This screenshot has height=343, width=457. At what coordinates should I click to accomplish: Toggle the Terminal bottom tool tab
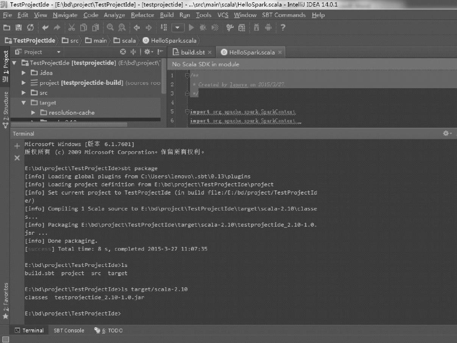[29, 330]
